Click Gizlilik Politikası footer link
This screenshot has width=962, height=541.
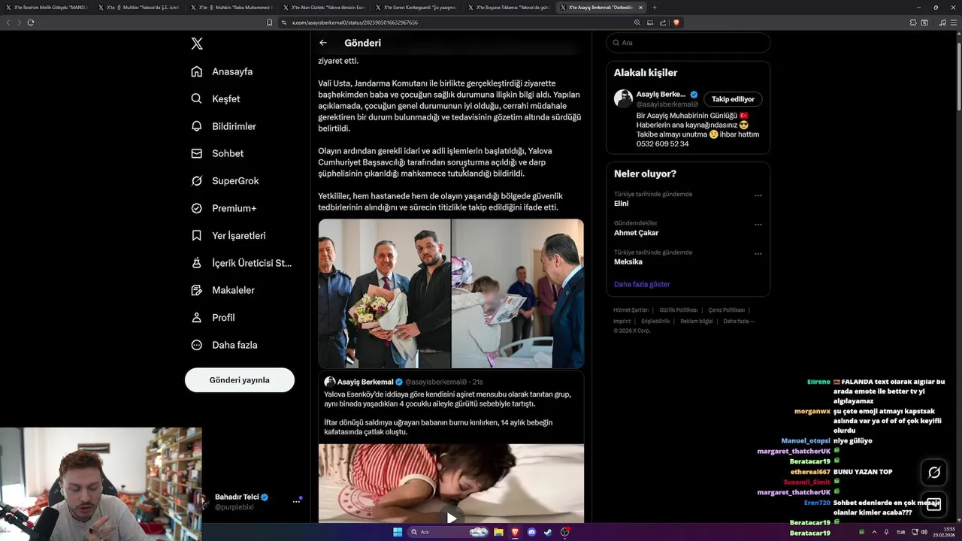(x=678, y=310)
